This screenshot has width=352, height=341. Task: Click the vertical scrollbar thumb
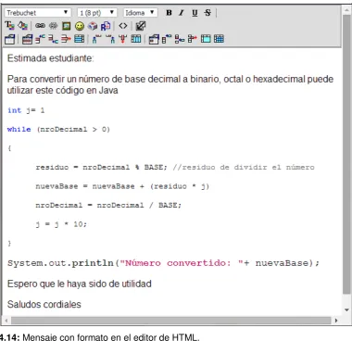point(346,155)
